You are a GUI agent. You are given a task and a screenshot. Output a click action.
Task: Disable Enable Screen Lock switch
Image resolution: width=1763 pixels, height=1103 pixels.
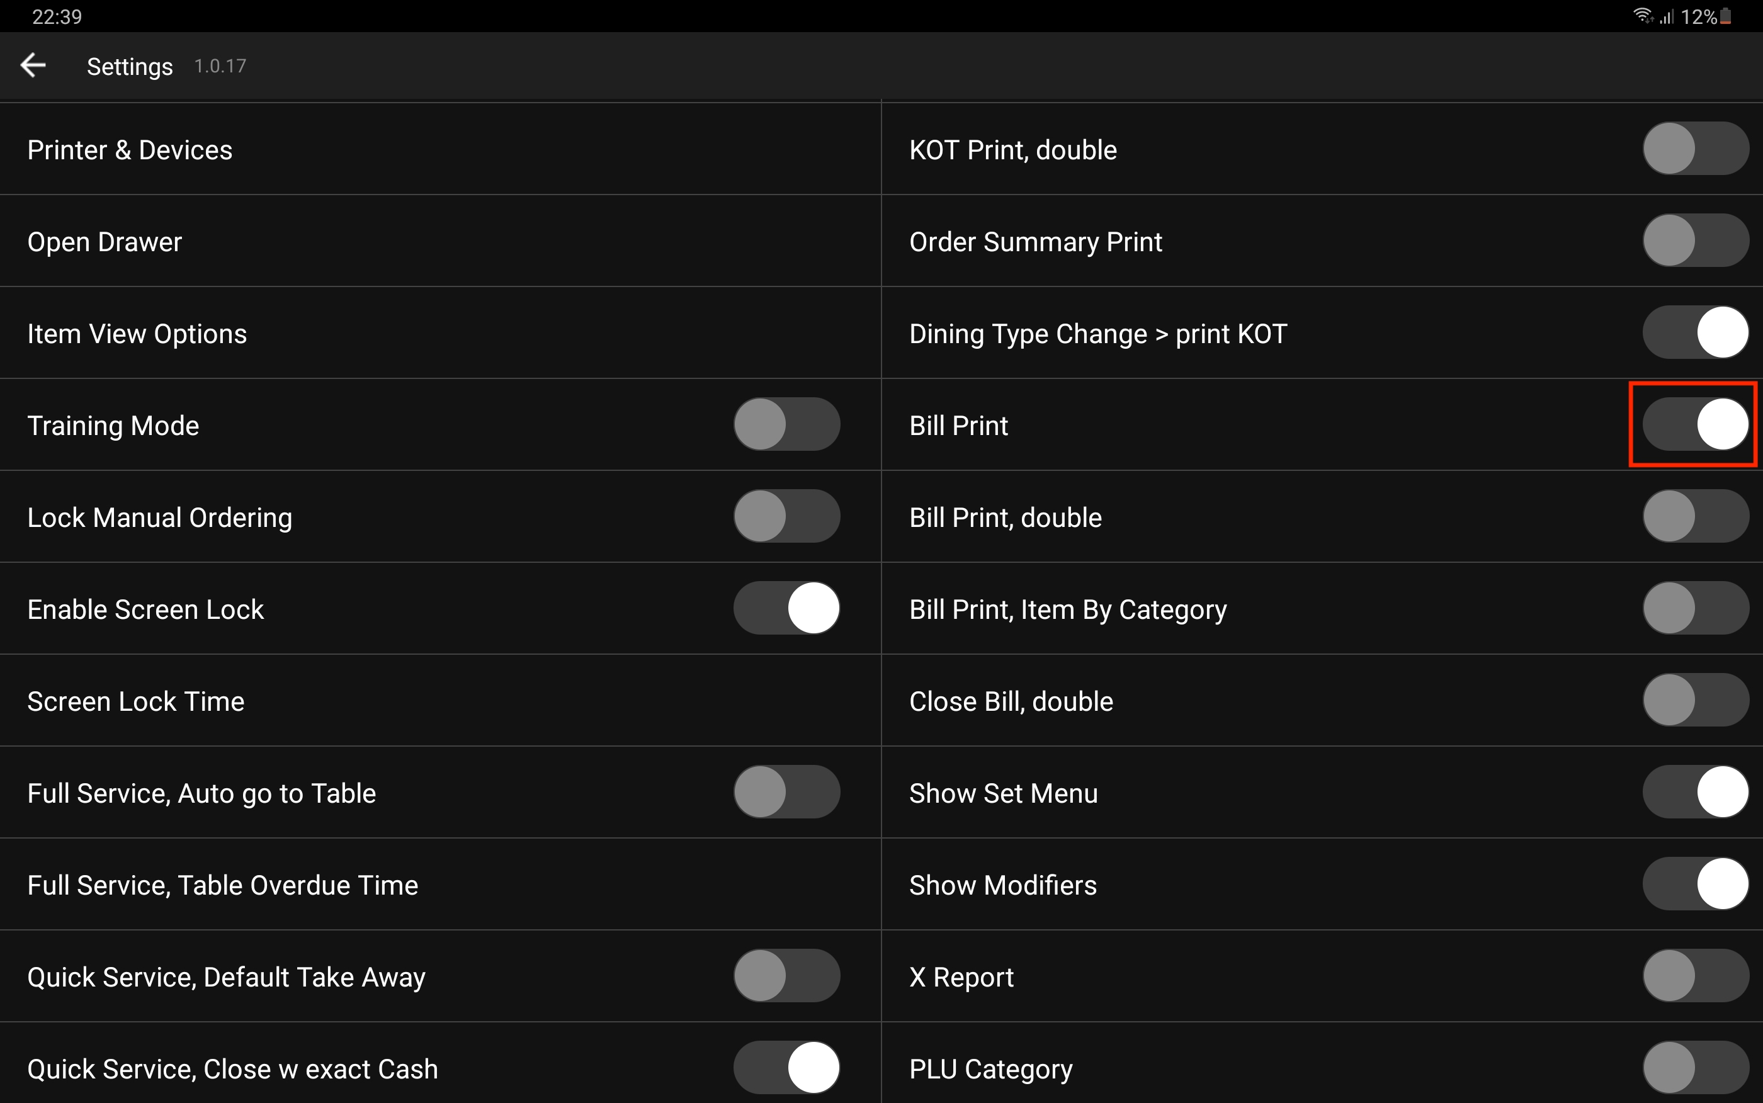tap(786, 608)
